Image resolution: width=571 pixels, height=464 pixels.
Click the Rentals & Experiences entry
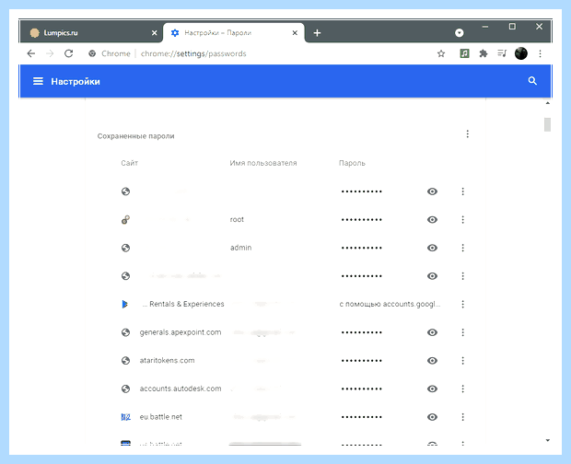click(183, 304)
